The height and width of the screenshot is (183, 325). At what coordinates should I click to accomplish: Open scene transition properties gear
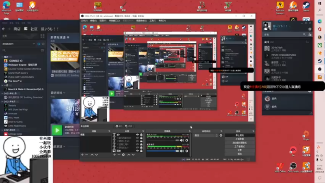coord(221,135)
